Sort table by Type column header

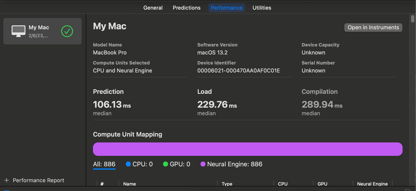[x=227, y=184]
